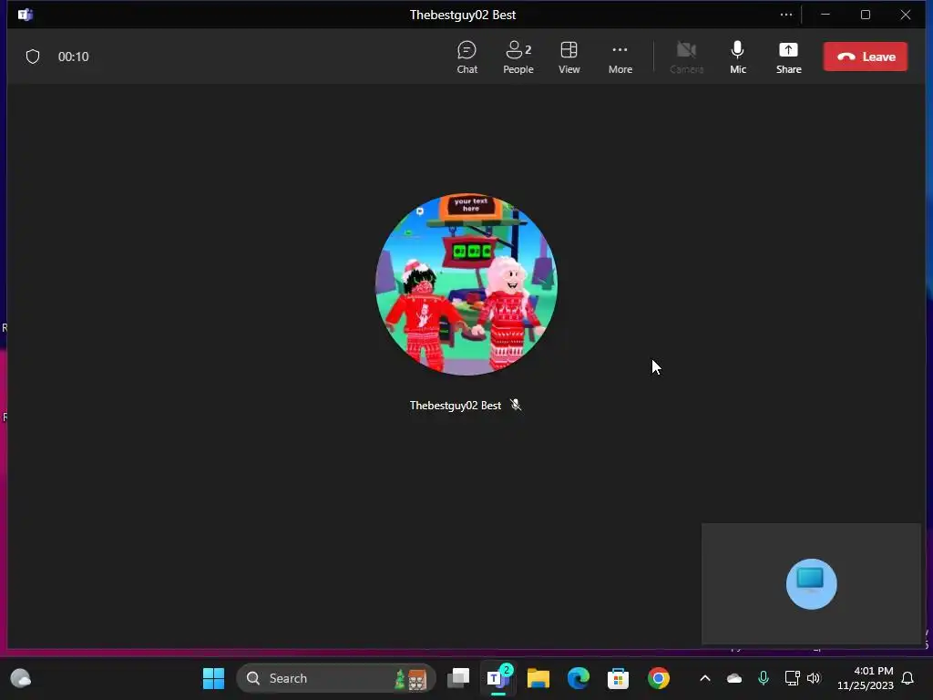Click the microphone-in-use tray icon
Screen dimensions: 933x700
point(764,678)
